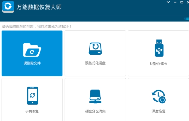Screen dimensions: 189x121
Task: Choose the formatted hard disk icon
Action: 95,49
